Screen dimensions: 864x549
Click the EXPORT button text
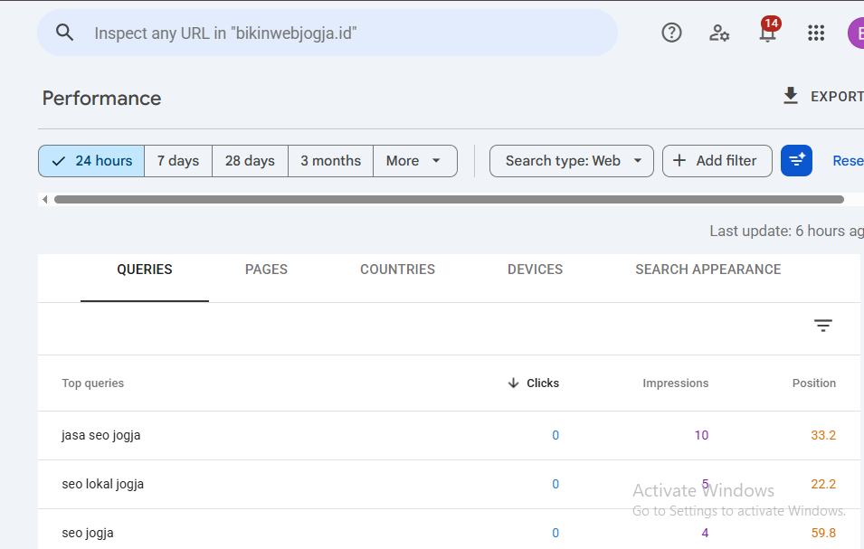tap(837, 97)
